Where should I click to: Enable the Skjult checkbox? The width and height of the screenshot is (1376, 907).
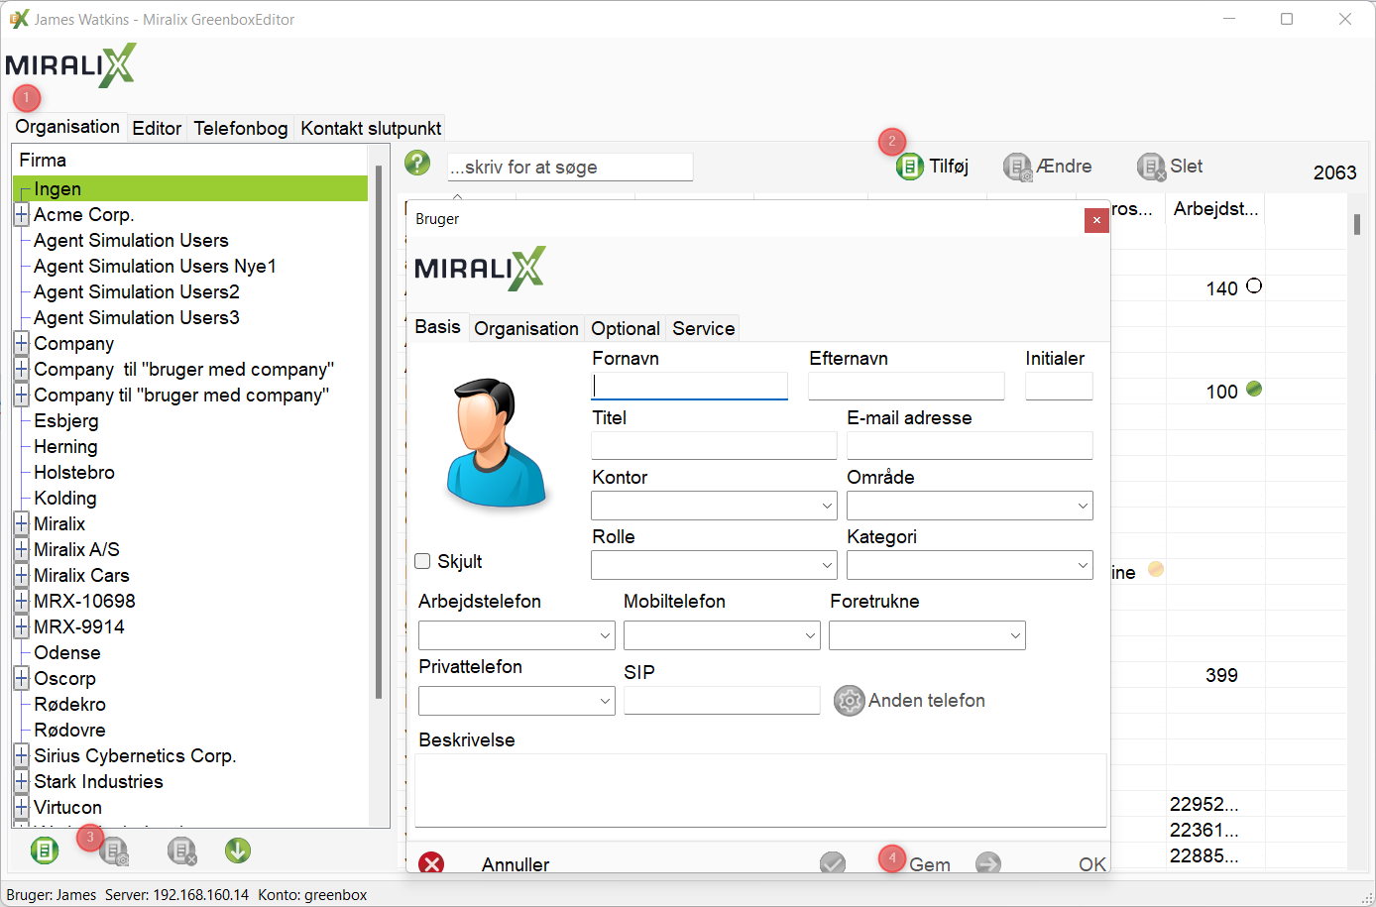click(x=422, y=562)
